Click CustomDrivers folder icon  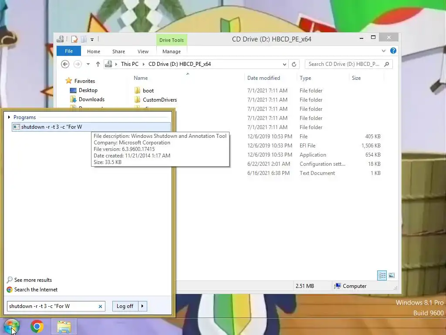click(137, 99)
